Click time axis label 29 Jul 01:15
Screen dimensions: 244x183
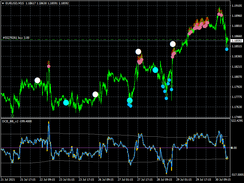point(184,179)
